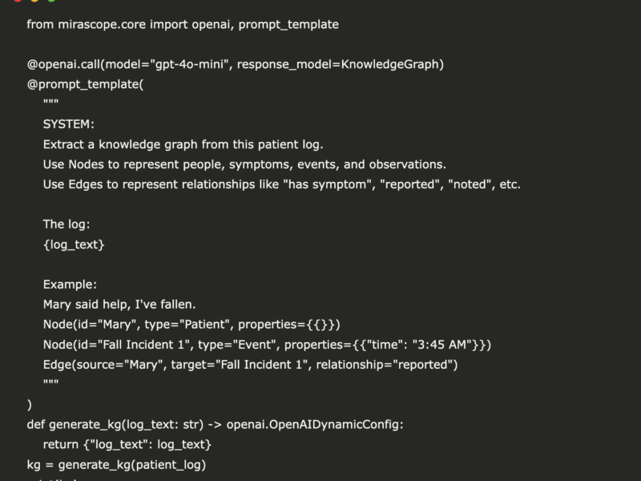Click the red close window dot
Image resolution: width=641 pixels, height=481 pixels.
(18, 1)
